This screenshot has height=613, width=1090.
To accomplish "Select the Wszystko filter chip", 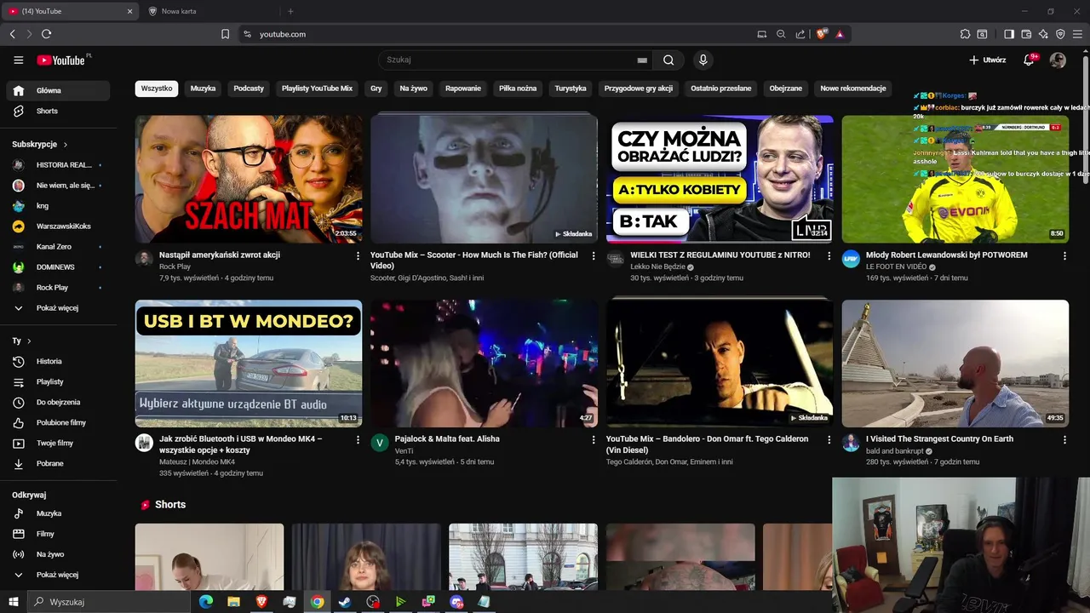I will click(x=157, y=89).
